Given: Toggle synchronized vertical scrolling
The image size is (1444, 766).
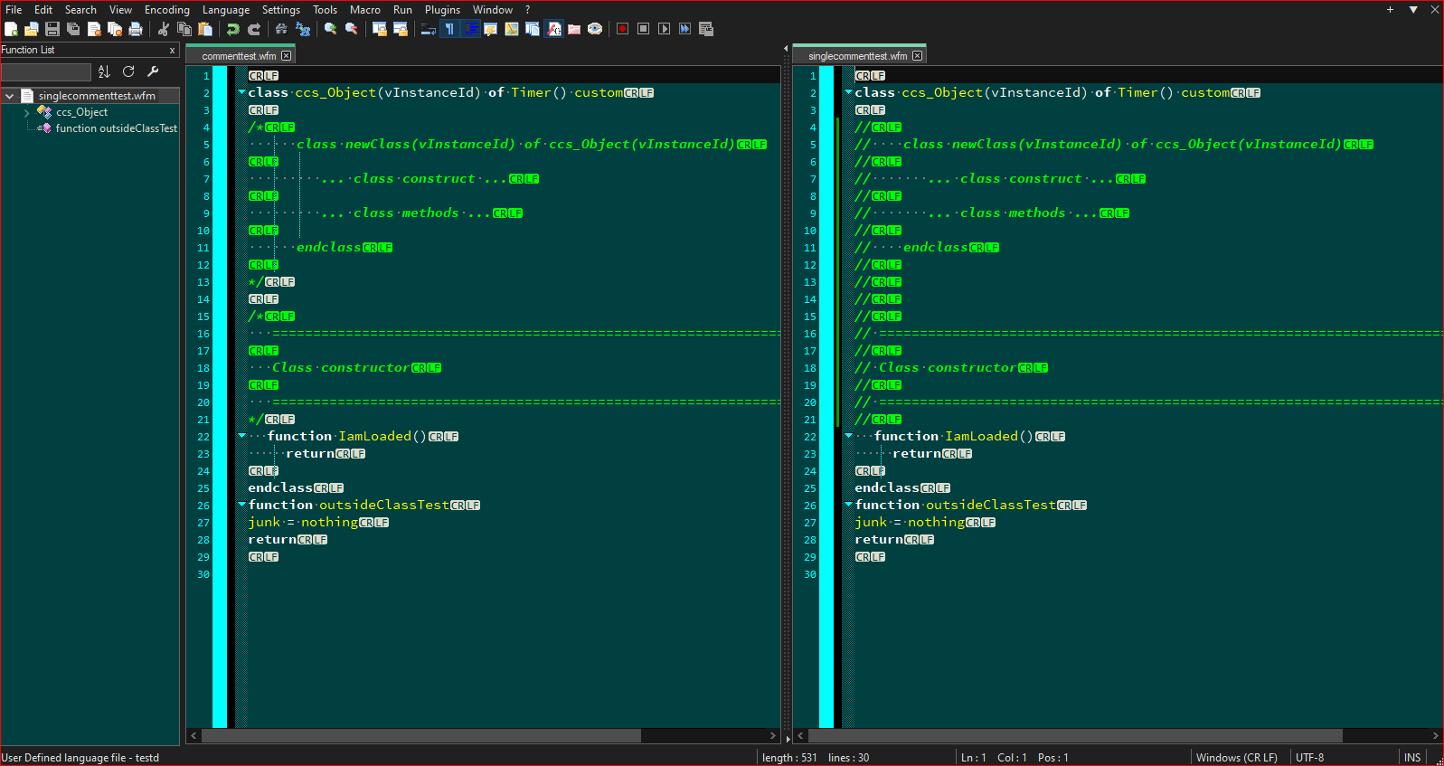Looking at the screenshot, I should (380, 29).
